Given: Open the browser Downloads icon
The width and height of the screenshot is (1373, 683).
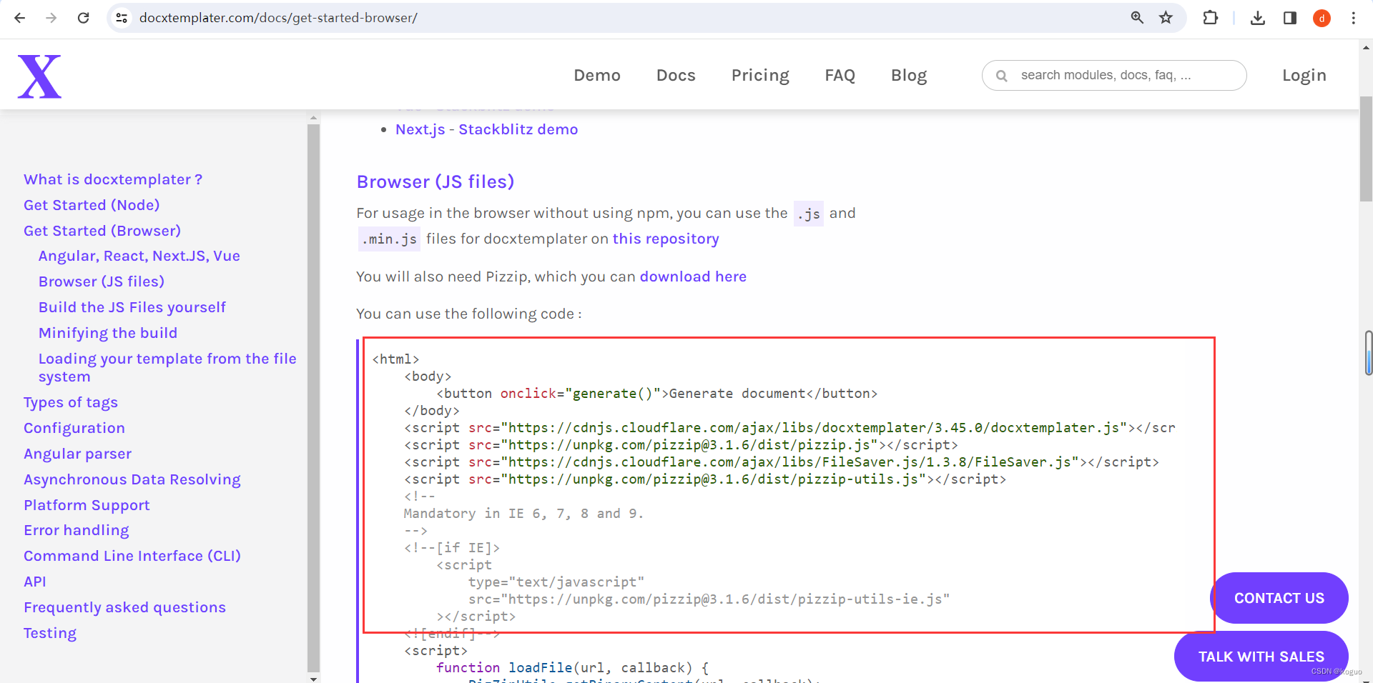Looking at the screenshot, I should (x=1258, y=18).
